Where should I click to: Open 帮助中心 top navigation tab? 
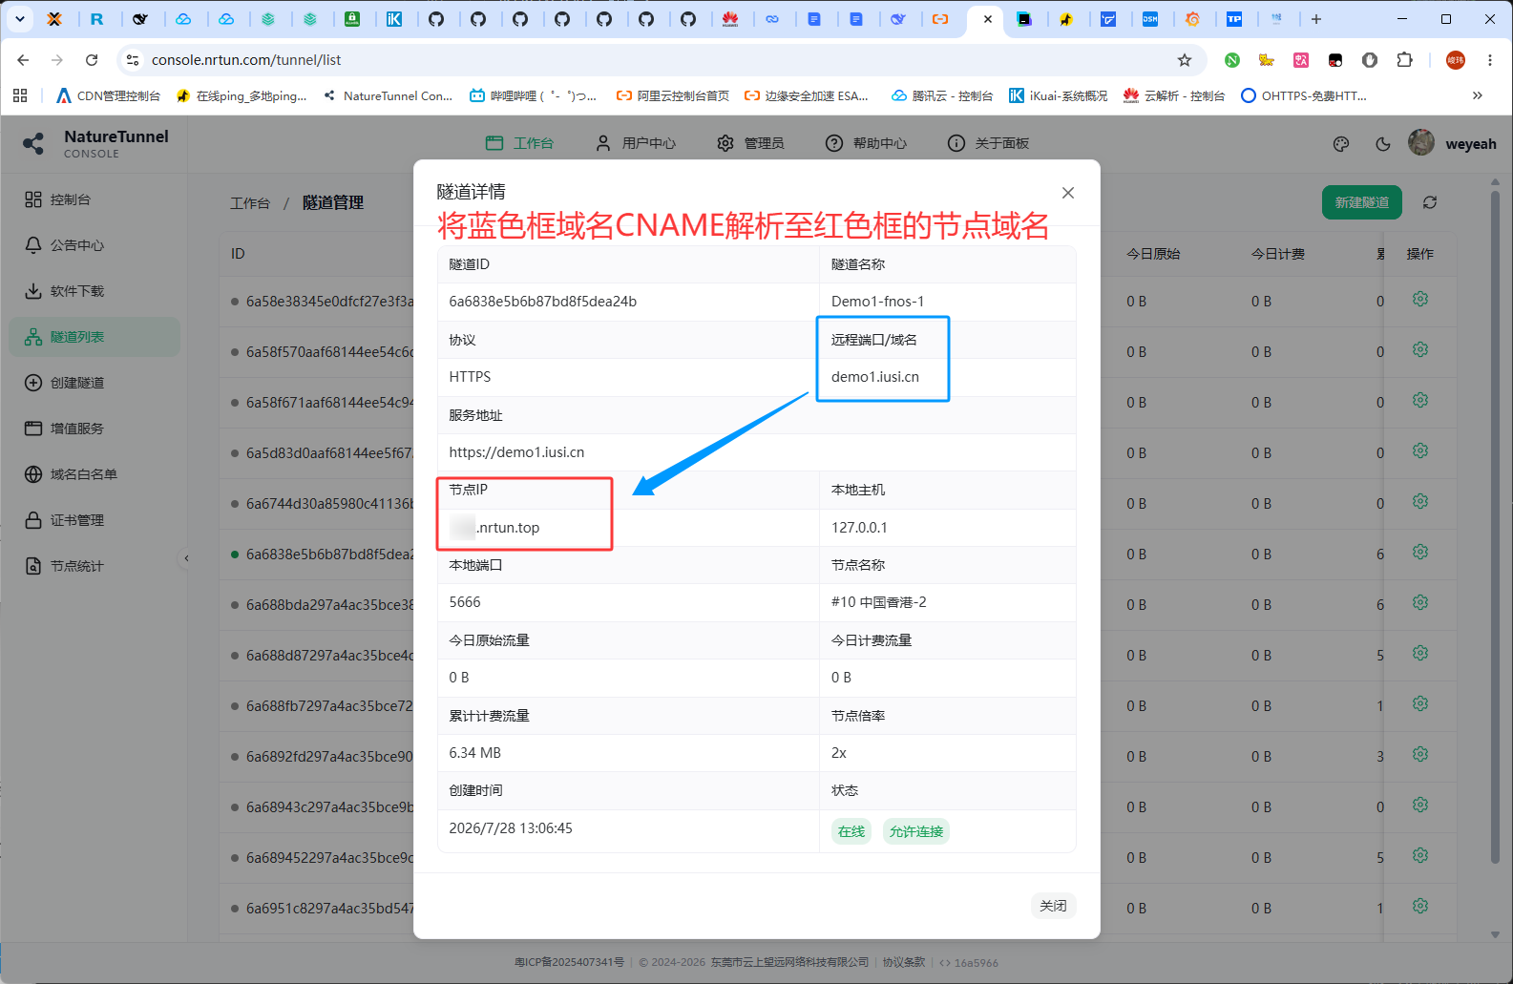pyautogui.click(x=866, y=143)
